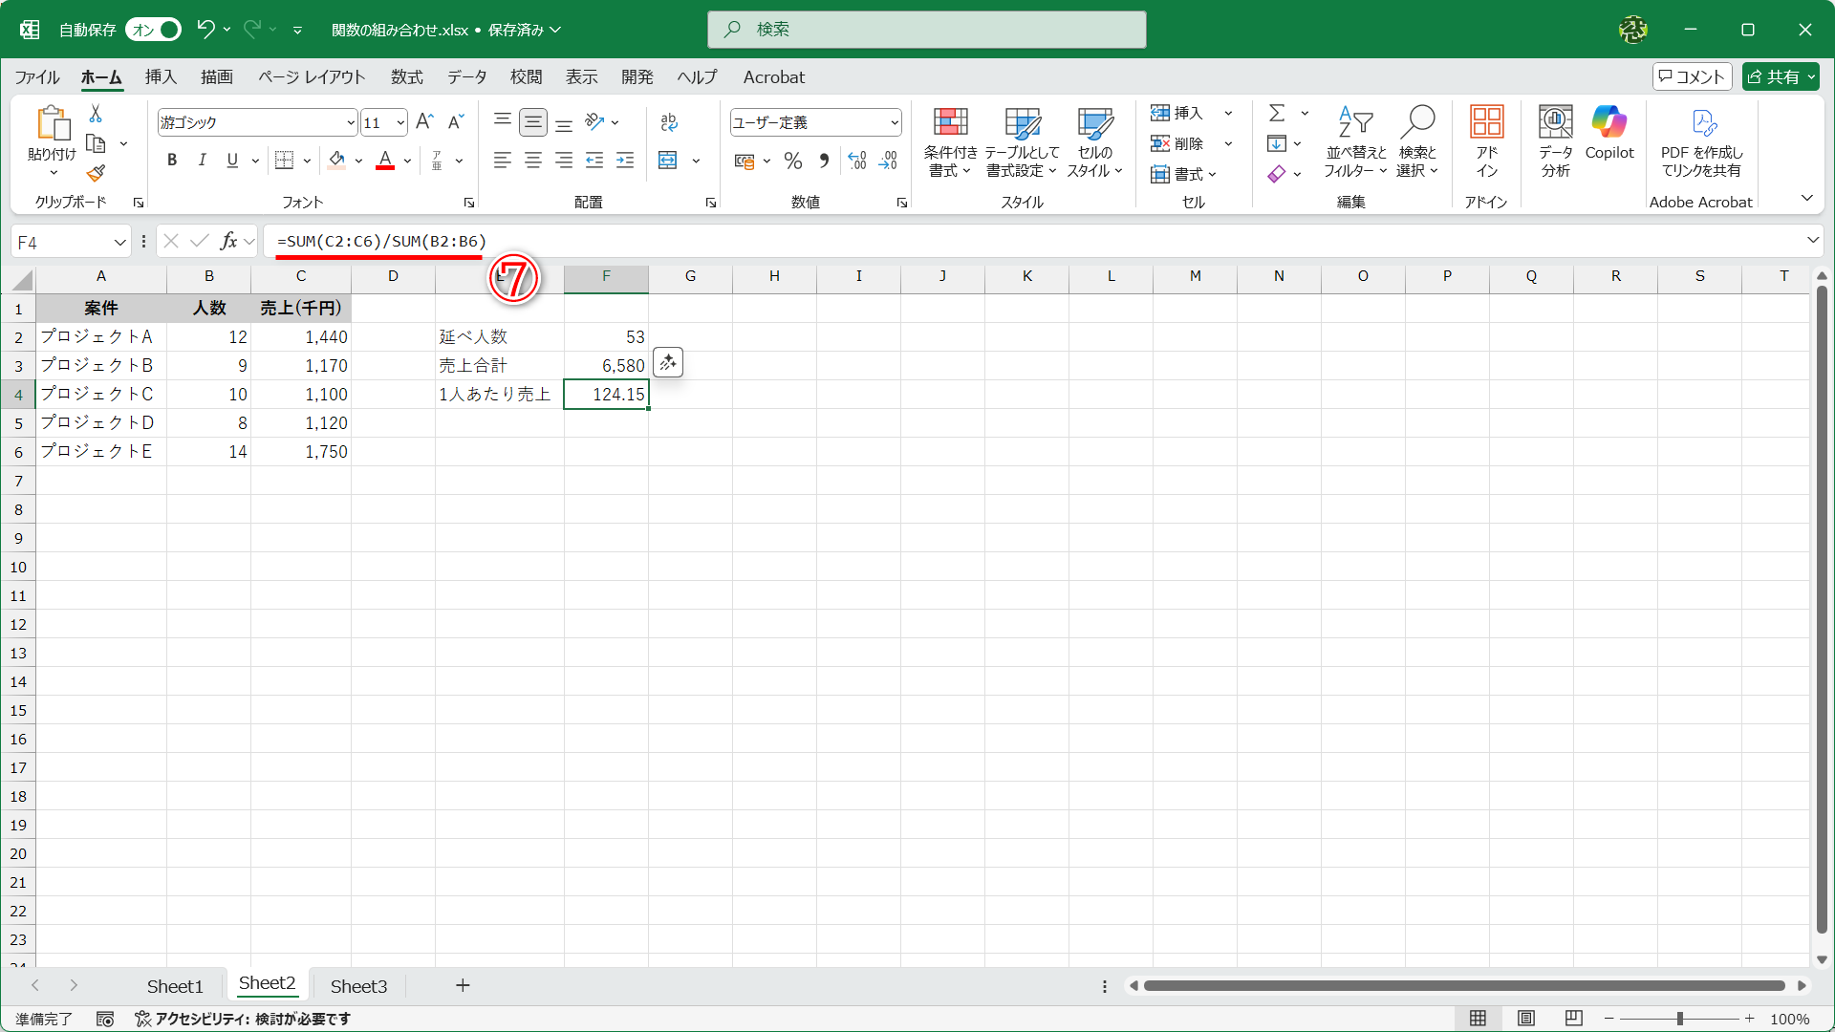Toggle the AutoSave switch off

(x=153, y=30)
